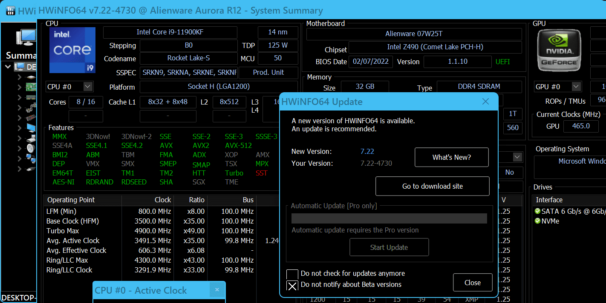The height and width of the screenshot is (303, 606).
Task: Select the Ports USB tree icon
Action: (x=31, y=169)
